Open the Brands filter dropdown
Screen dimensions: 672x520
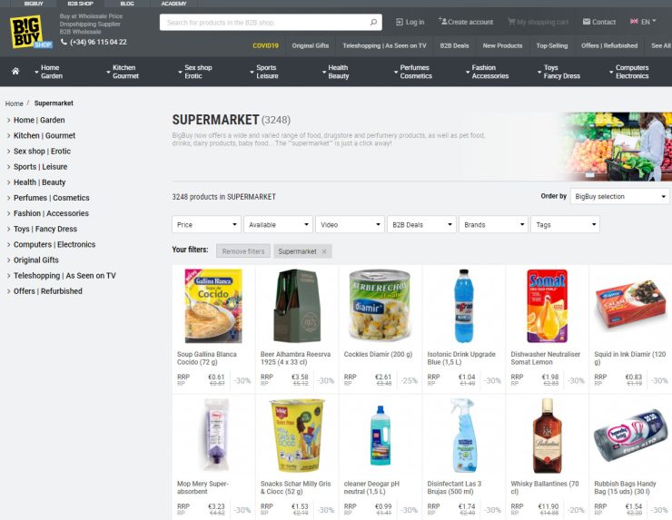pos(494,224)
